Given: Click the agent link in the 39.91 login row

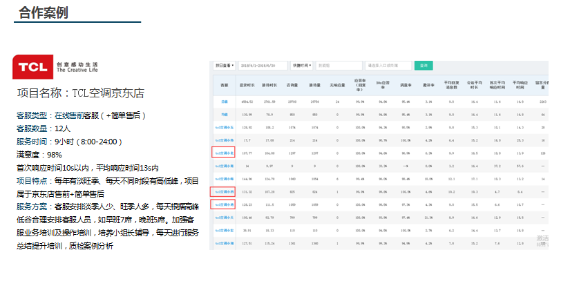Looking at the screenshot, I should coord(225,231).
